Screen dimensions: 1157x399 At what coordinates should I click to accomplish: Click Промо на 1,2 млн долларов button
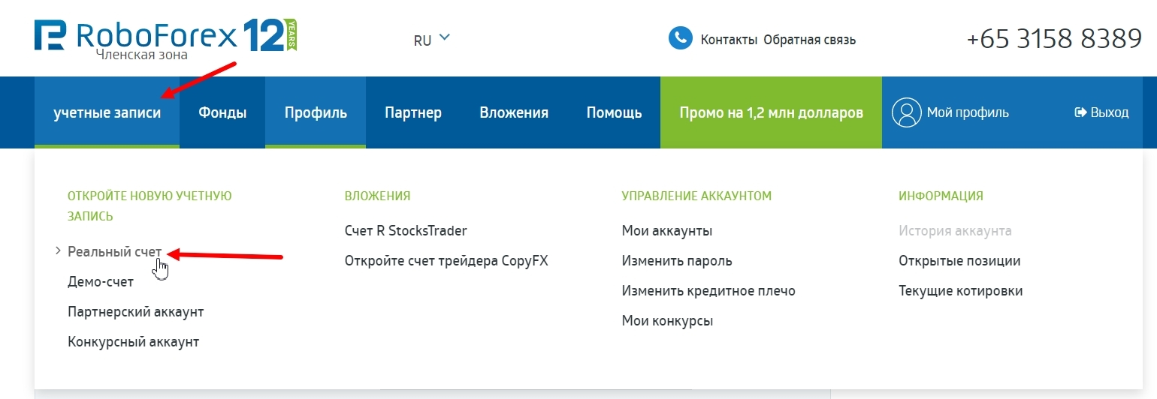click(x=771, y=112)
